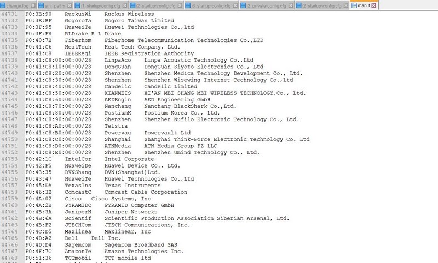Click the disk icon on i8_startup-config.cfg tab
438x263 pixels.
(x=188, y=5)
